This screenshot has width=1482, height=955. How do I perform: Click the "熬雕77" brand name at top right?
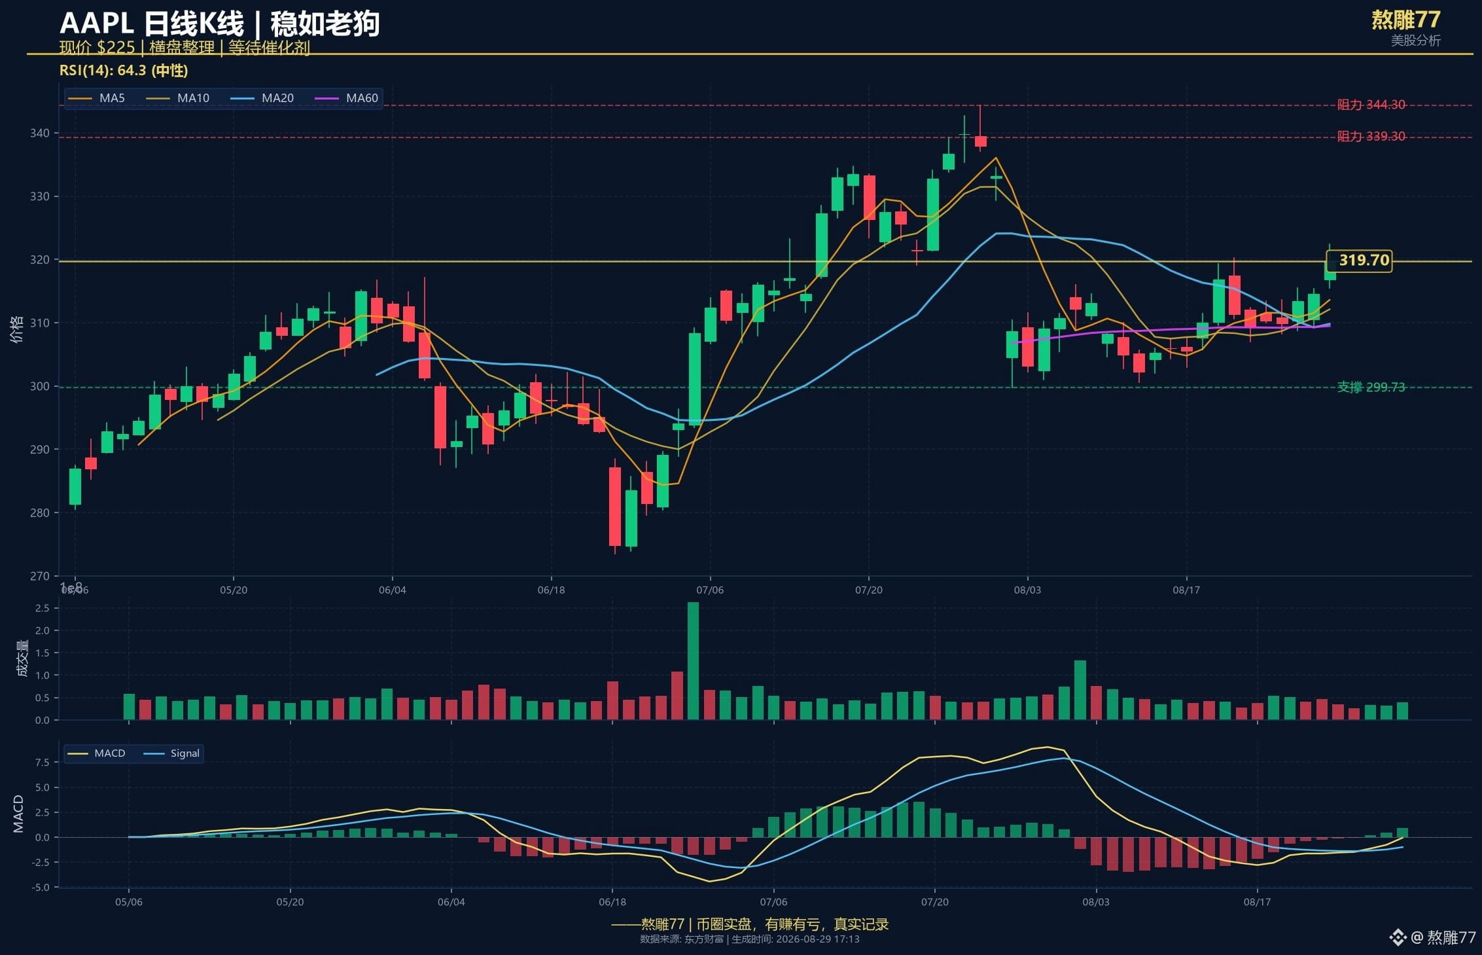1406,20
